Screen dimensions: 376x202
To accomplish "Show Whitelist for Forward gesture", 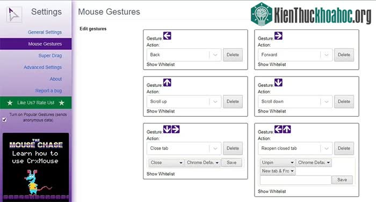I will 272,64.
